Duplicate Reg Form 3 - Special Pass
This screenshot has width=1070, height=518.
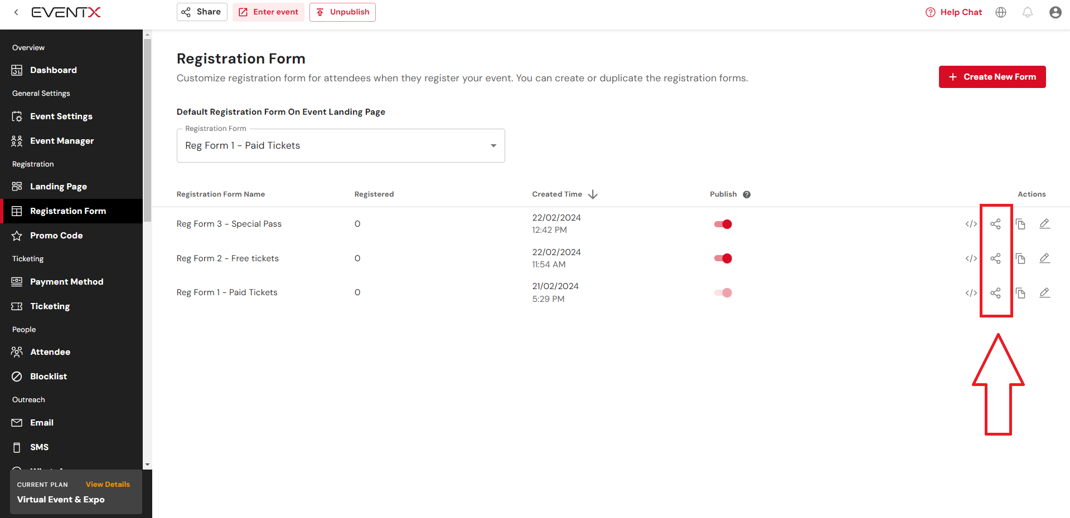(1020, 224)
